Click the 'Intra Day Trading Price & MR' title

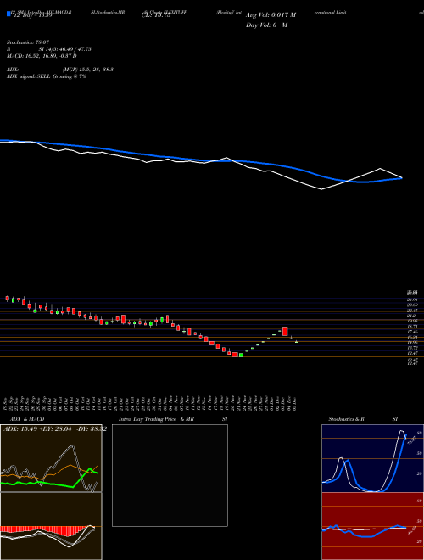point(156,419)
